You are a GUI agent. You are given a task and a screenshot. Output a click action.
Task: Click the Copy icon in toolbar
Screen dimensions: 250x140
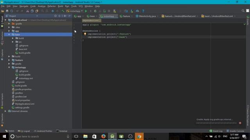[32, 11]
